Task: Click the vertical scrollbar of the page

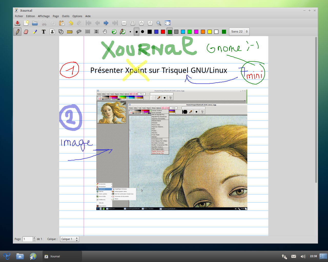Action: coord(316,110)
